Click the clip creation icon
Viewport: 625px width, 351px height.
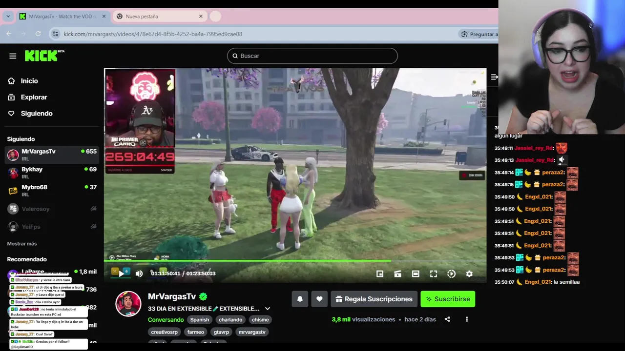[397, 274]
